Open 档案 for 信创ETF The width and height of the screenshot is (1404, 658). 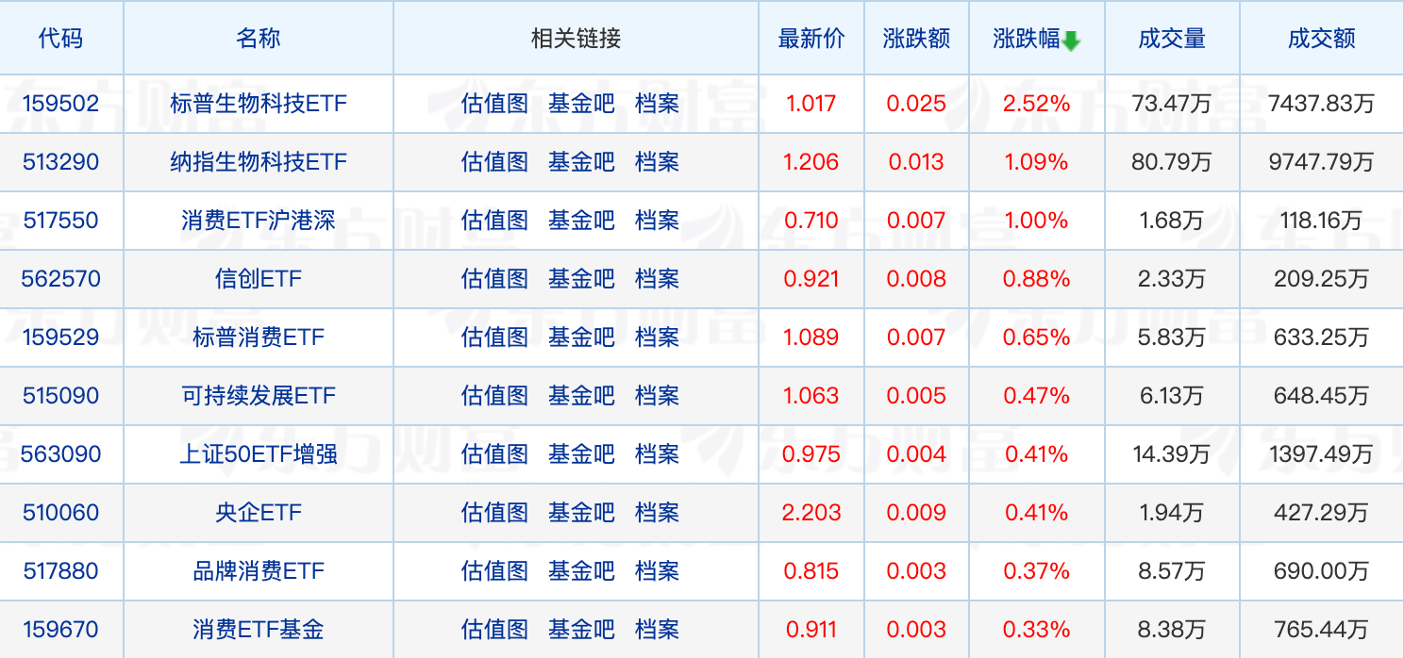657,279
